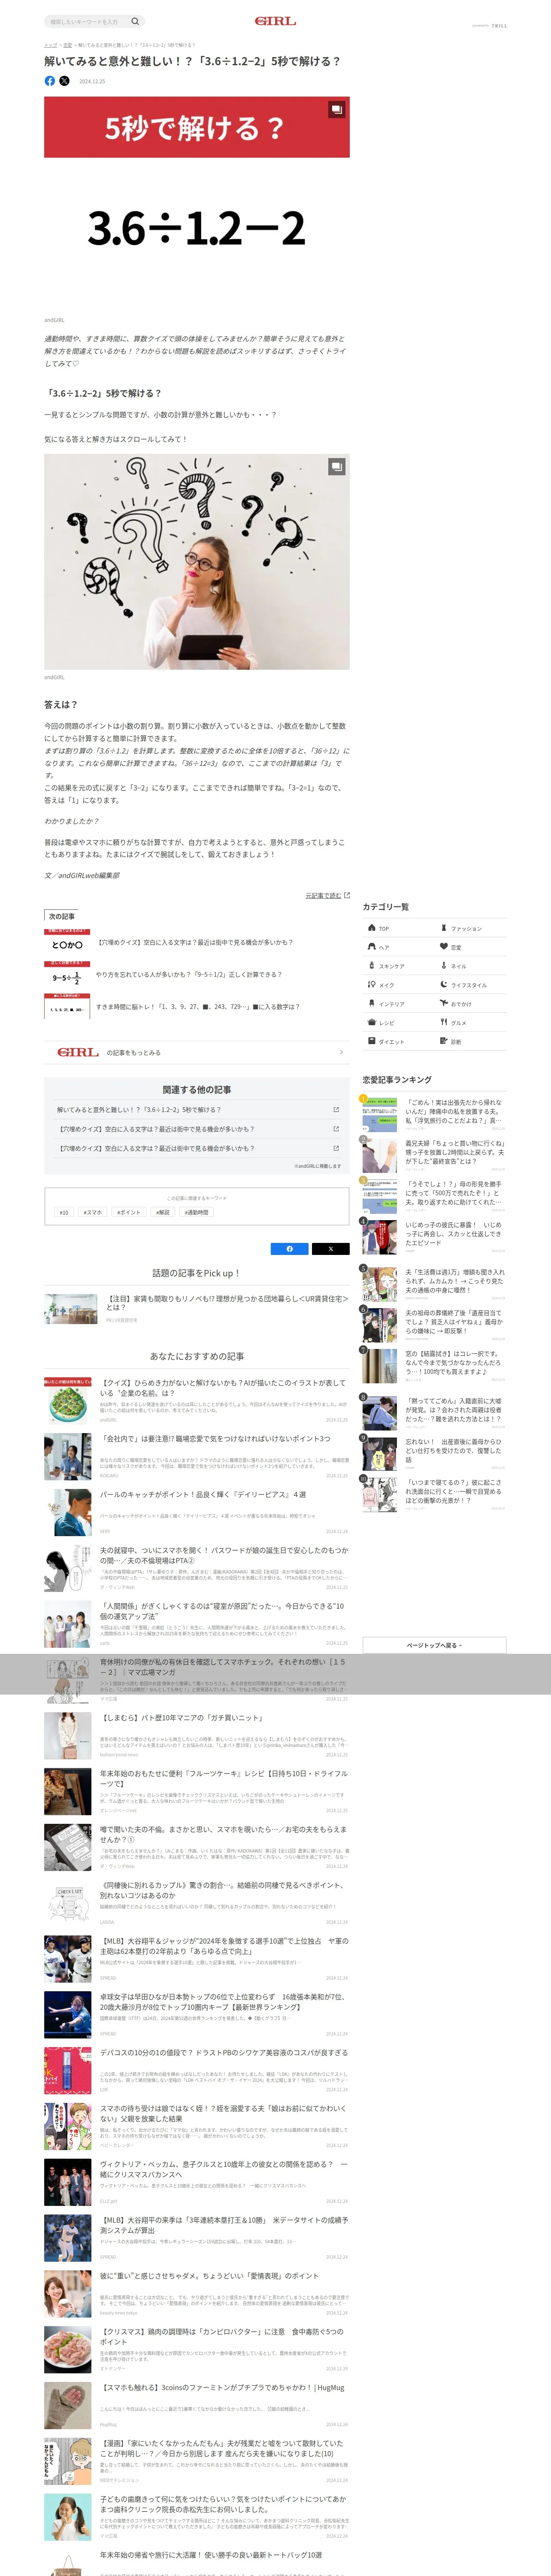This screenshot has height=2576, width=551.
Task: Select the #ポイント keyword tag
Action: [129, 1212]
